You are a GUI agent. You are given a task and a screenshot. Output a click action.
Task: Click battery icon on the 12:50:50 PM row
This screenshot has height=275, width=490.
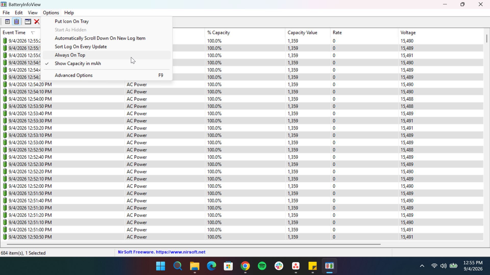point(5,237)
